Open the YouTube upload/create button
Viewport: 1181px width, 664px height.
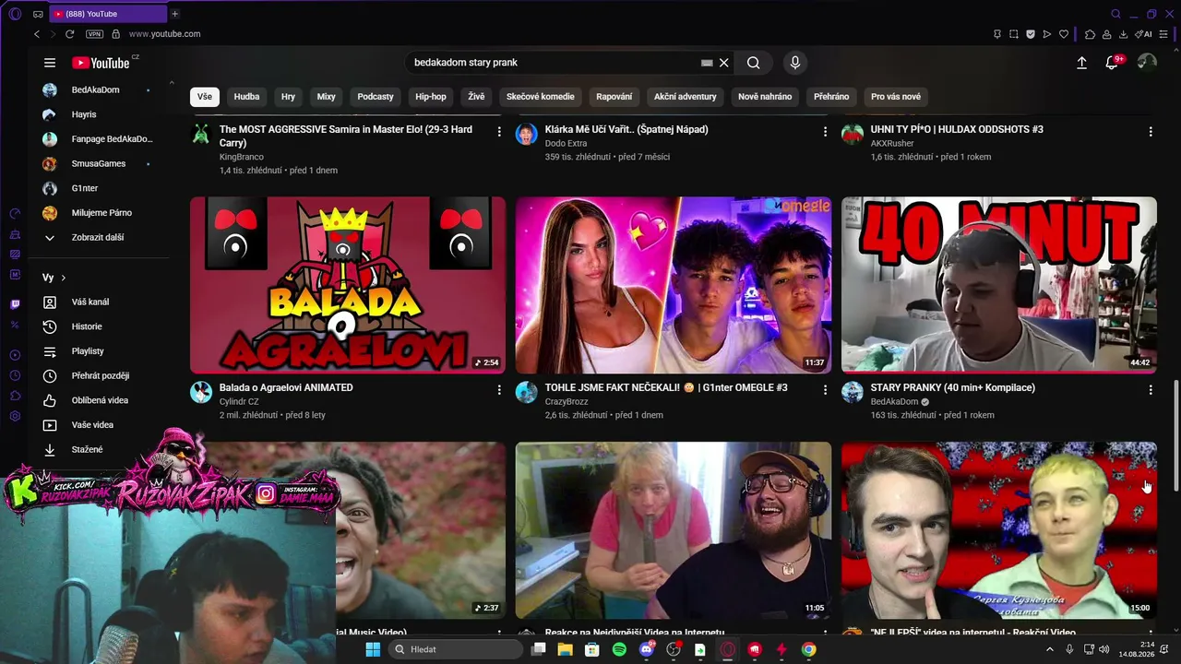coord(1081,63)
